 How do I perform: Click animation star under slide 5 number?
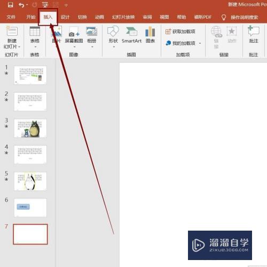point(6,179)
